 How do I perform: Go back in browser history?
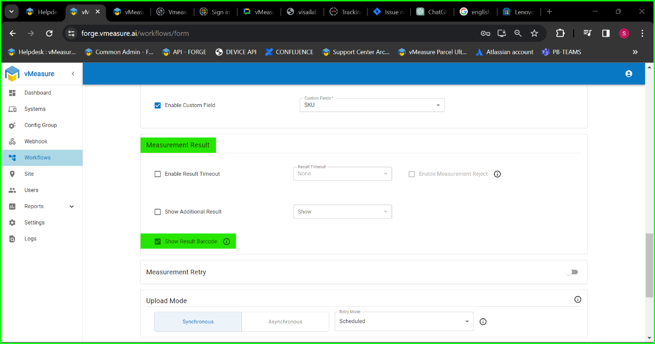coord(12,33)
